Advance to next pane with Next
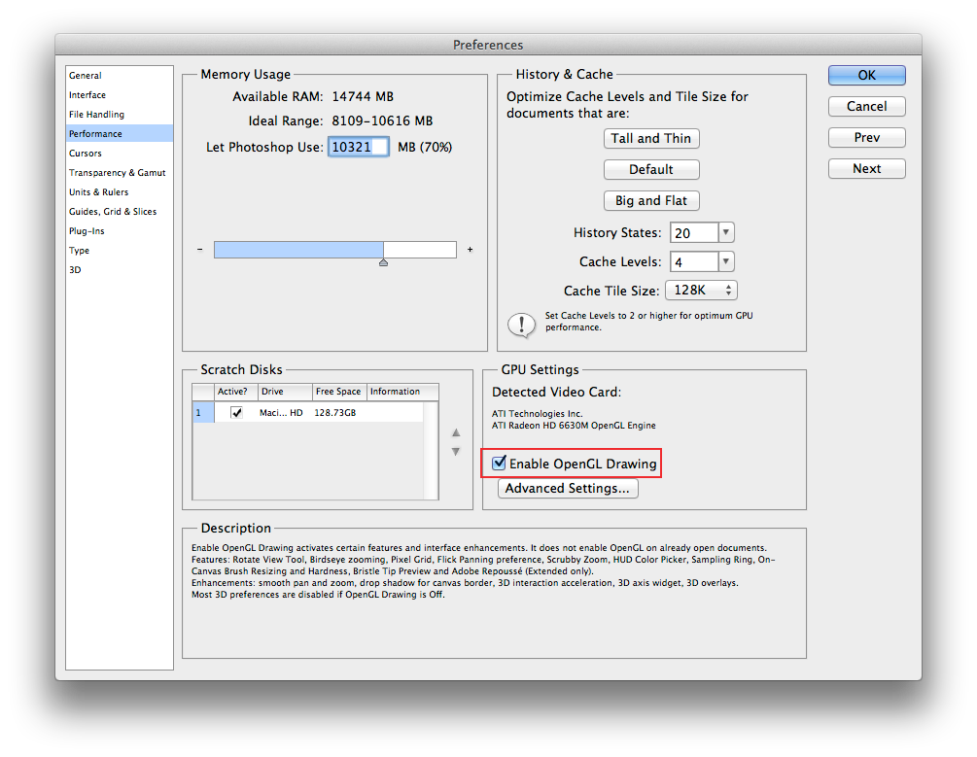This screenshot has width=977, height=757. (x=867, y=169)
